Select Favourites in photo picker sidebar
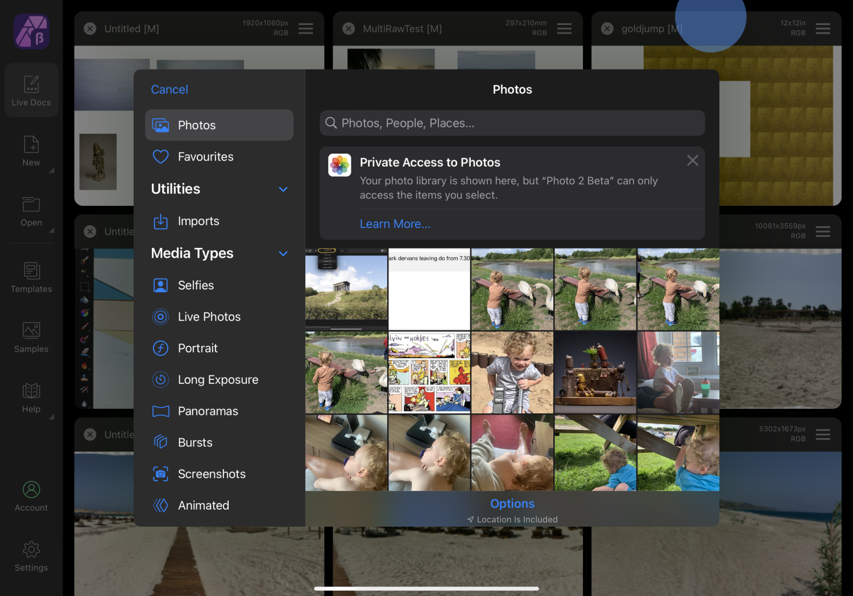Viewport: 853px width, 596px height. [205, 156]
